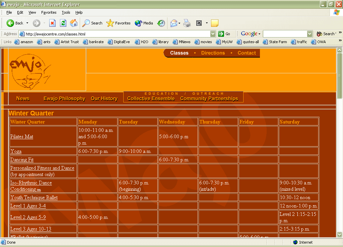Open the View menu

[32, 12]
